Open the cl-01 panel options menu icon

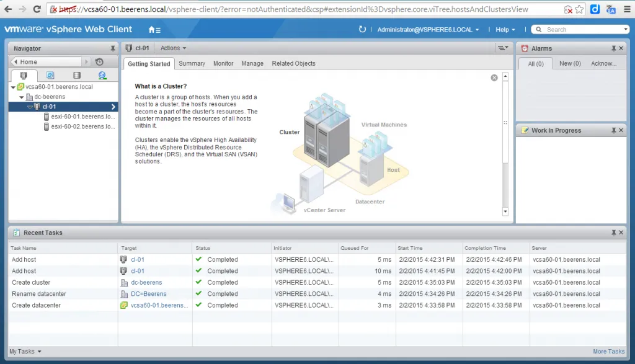[x=503, y=48]
